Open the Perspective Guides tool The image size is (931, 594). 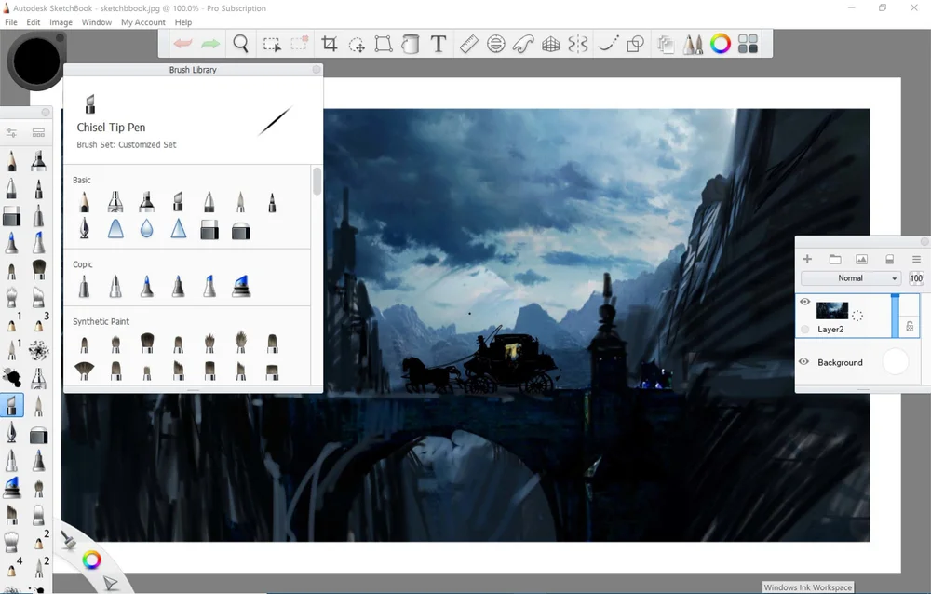coord(552,44)
